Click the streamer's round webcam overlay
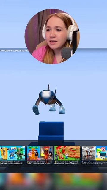The image size is (107, 190). pyautogui.click(x=52, y=36)
